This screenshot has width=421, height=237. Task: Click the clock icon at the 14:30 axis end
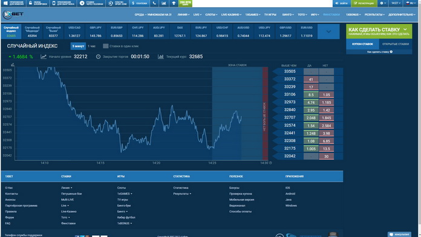tap(270, 163)
